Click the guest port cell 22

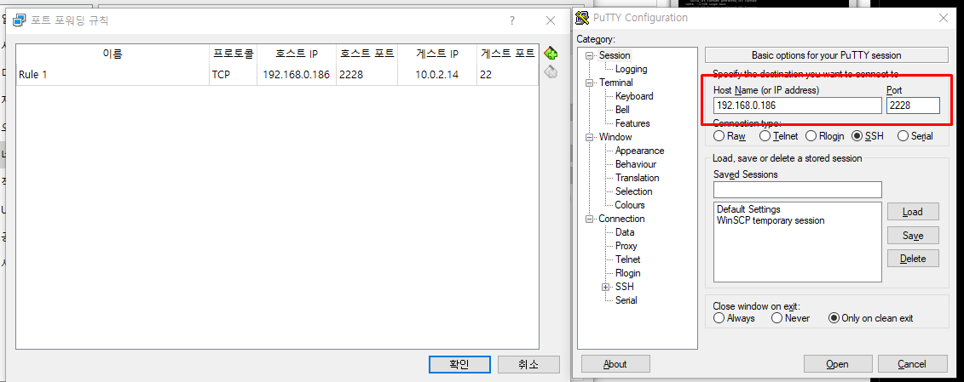click(x=507, y=75)
